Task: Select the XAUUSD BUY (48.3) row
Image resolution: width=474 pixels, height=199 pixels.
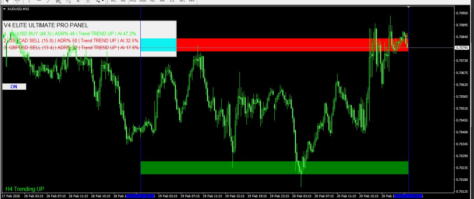Action: [70, 34]
